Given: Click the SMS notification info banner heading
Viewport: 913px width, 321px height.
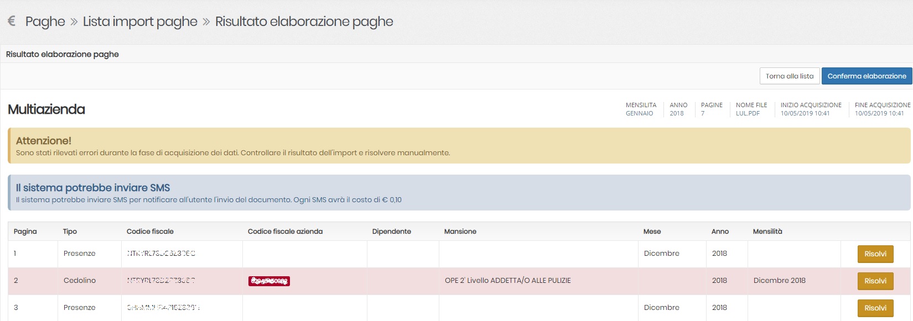Looking at the screenshot, I should (x=93, y=188).
